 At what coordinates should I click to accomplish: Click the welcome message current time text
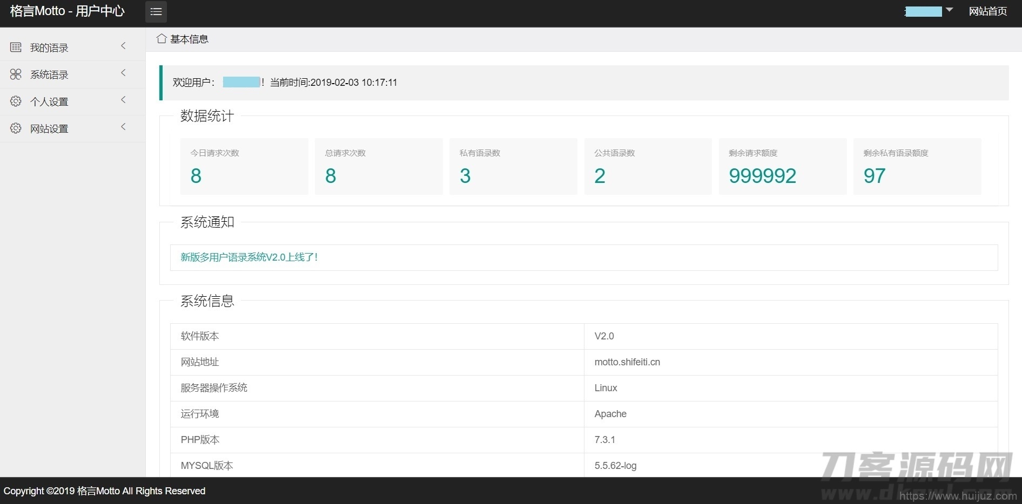pyautogui.click(x=333, y=83)
